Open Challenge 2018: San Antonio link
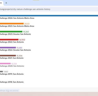 tap(12, 82)
